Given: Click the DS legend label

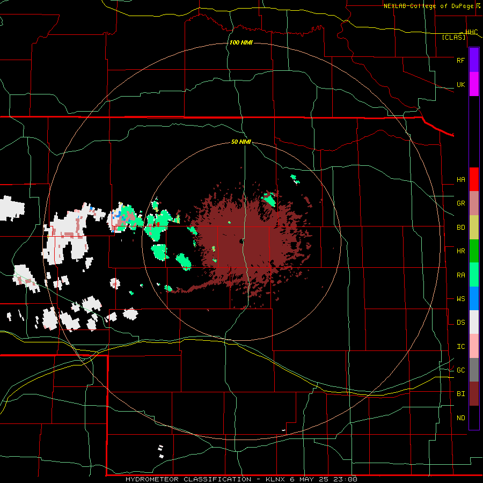Looking at the screenshot, I should click(460, 323).
